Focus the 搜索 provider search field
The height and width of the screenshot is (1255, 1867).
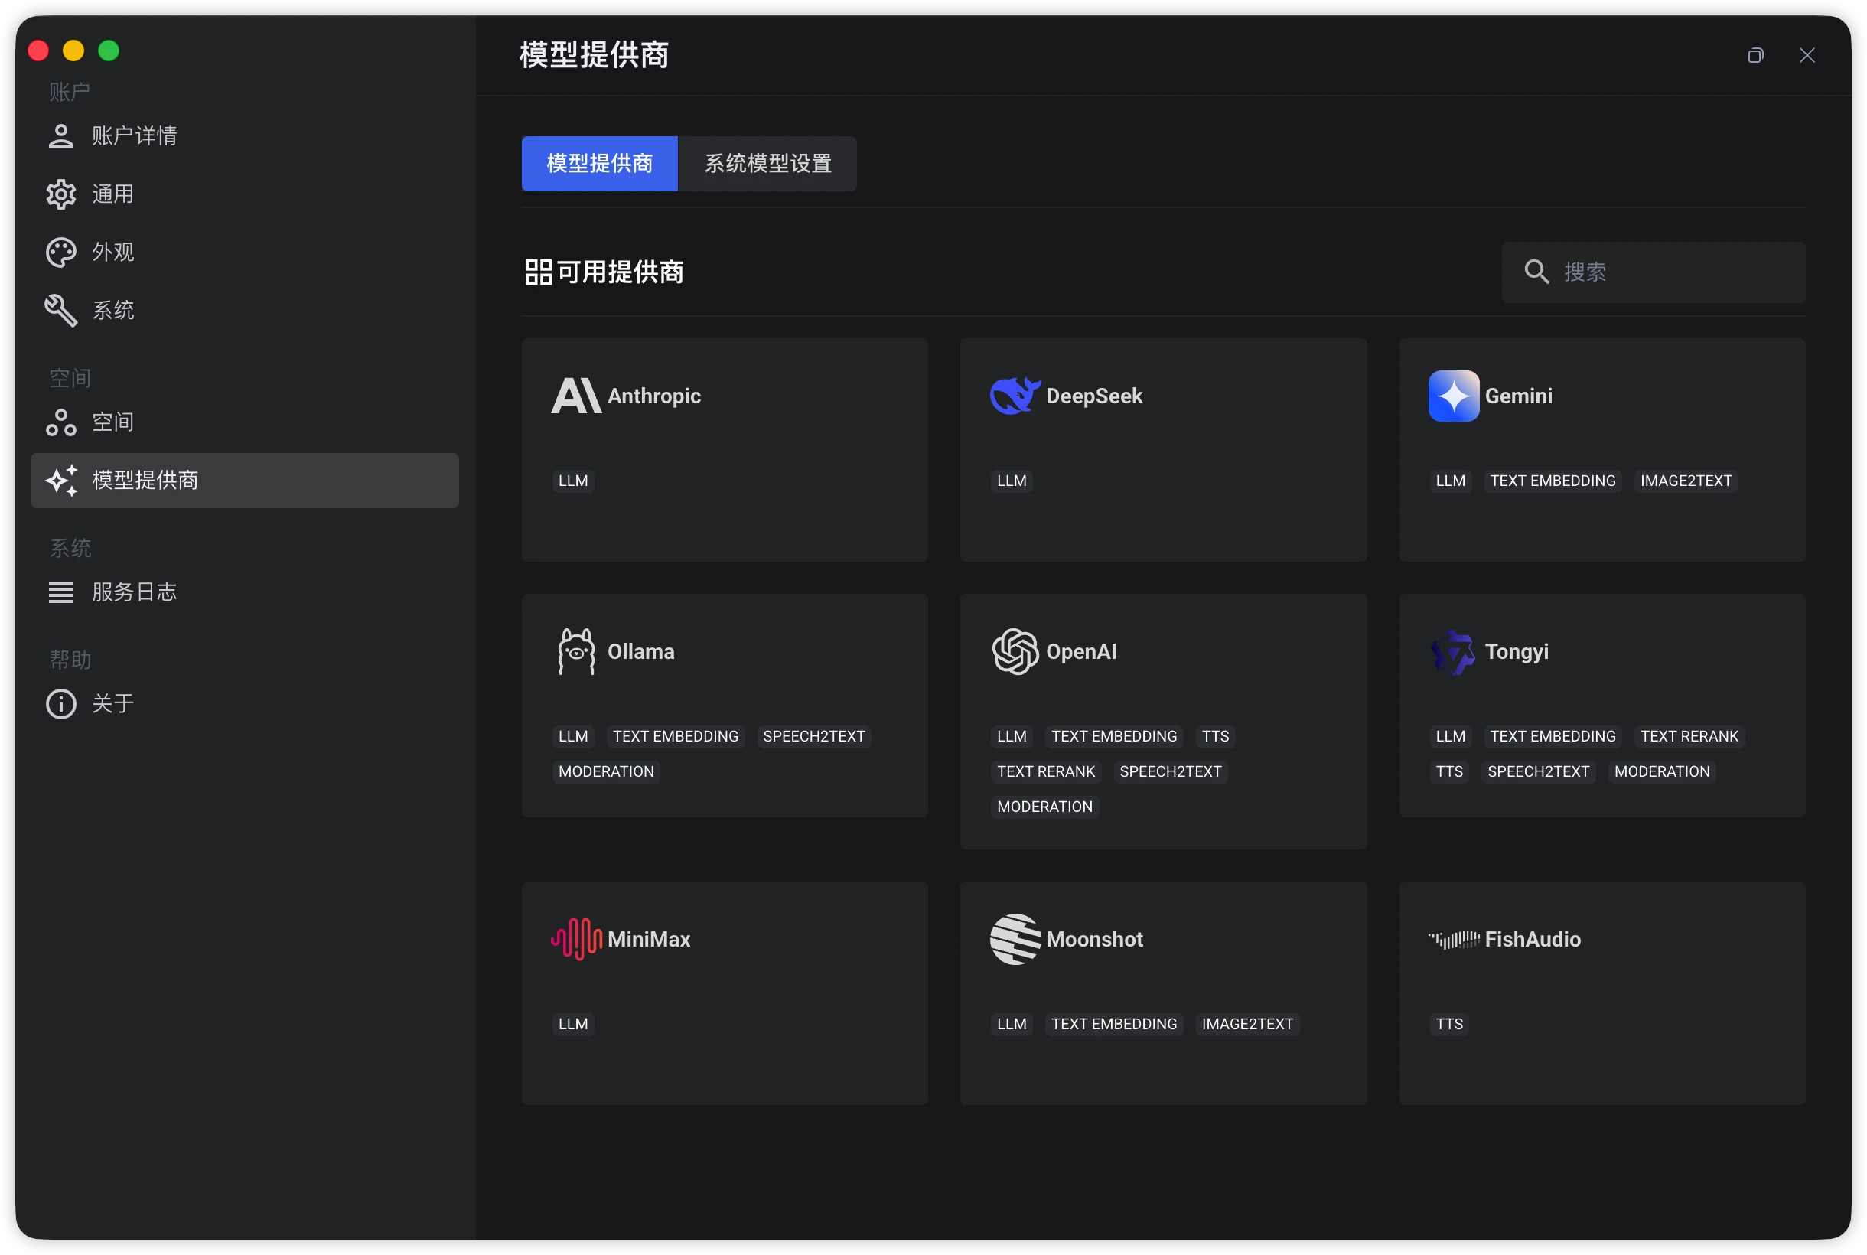(1654, 272)
